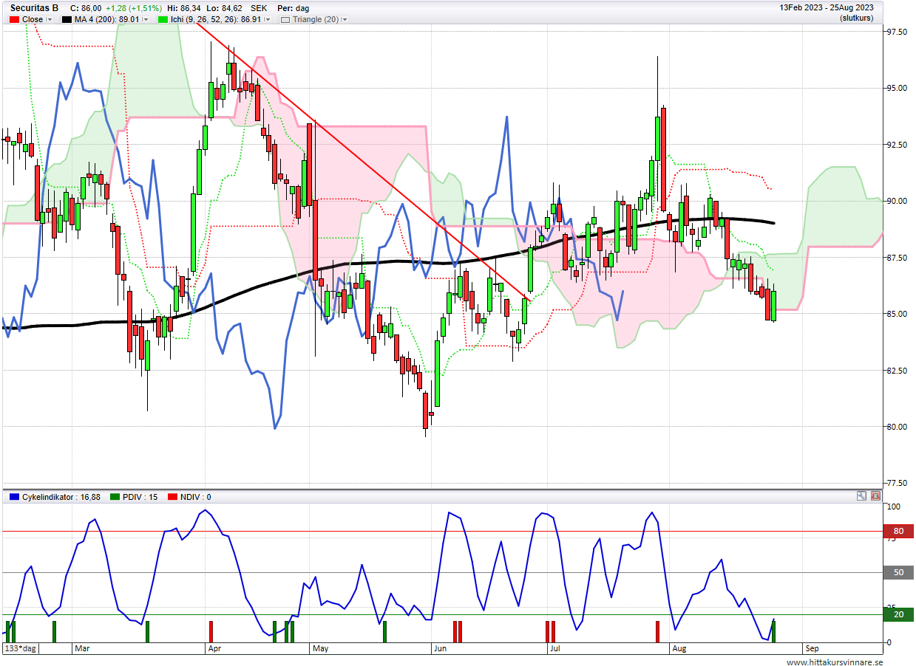
Task: Select the Triangle (20) legend label
Action: coord(316,19)
